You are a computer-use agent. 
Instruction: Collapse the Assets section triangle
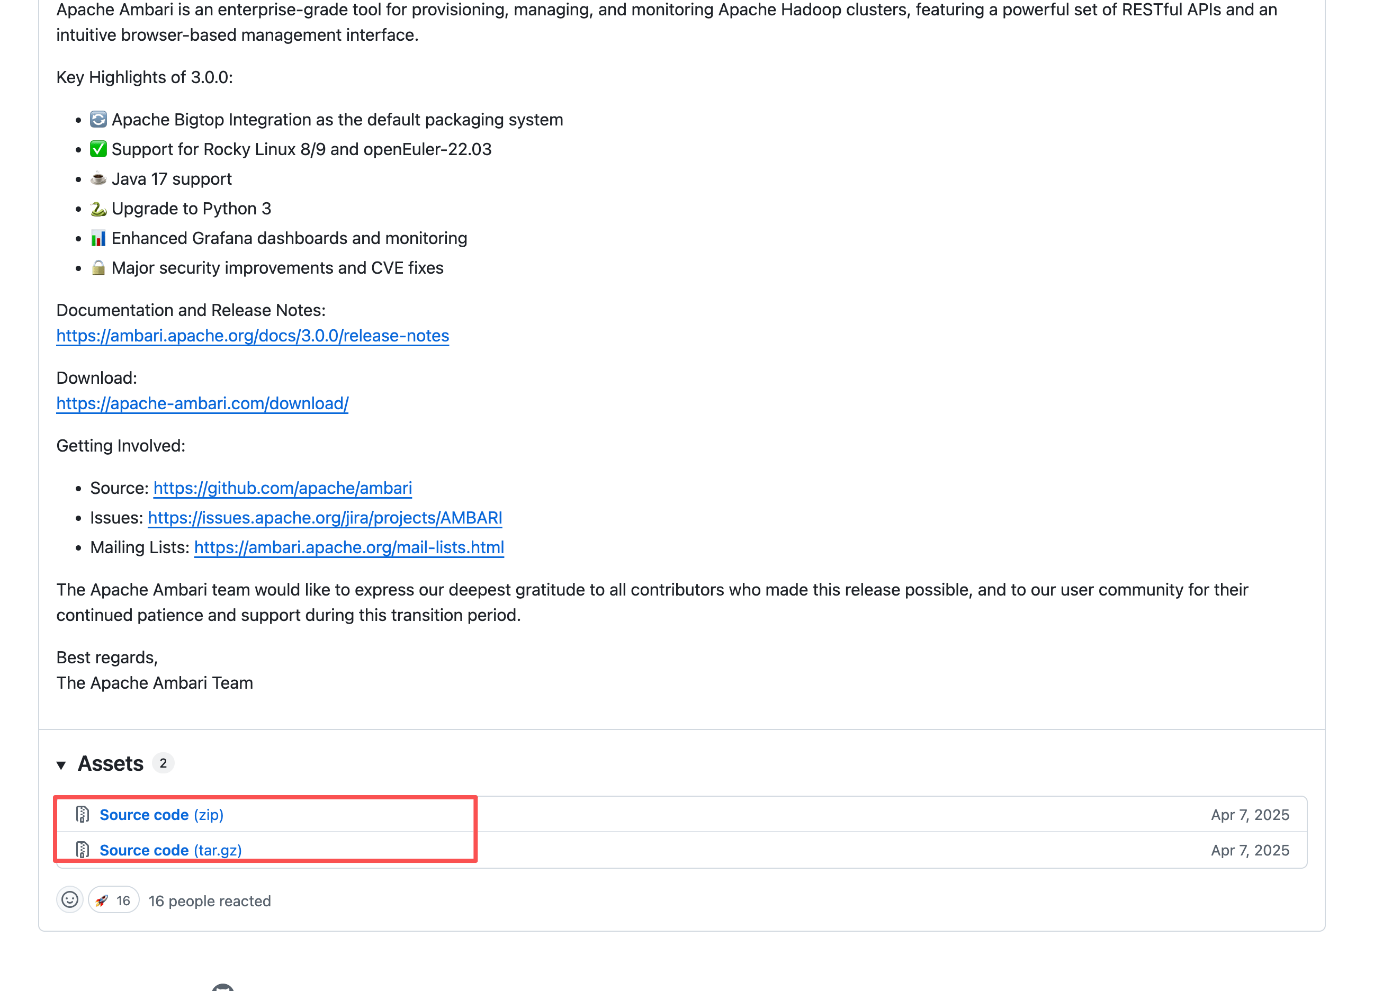click(61, 765)
